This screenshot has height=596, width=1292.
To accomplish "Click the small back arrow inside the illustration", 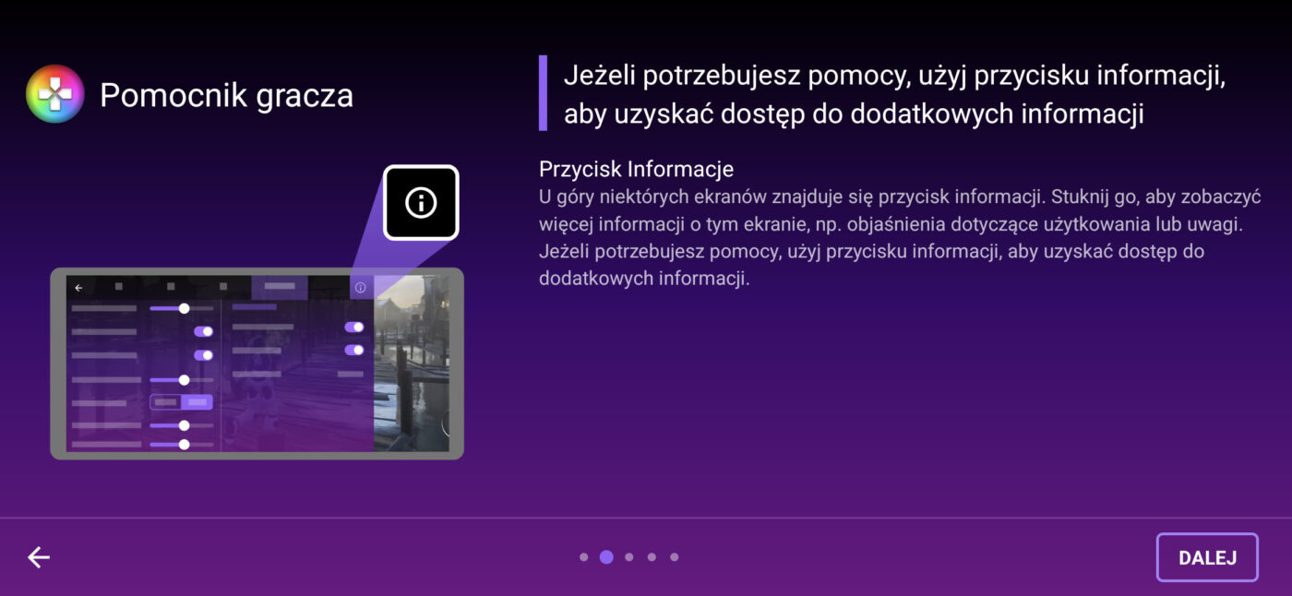I will (78, 288).
